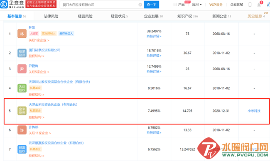The image size is (270, 161).
Task: Switch to the 历史信息 tab
Action: [x=256, y=16]
